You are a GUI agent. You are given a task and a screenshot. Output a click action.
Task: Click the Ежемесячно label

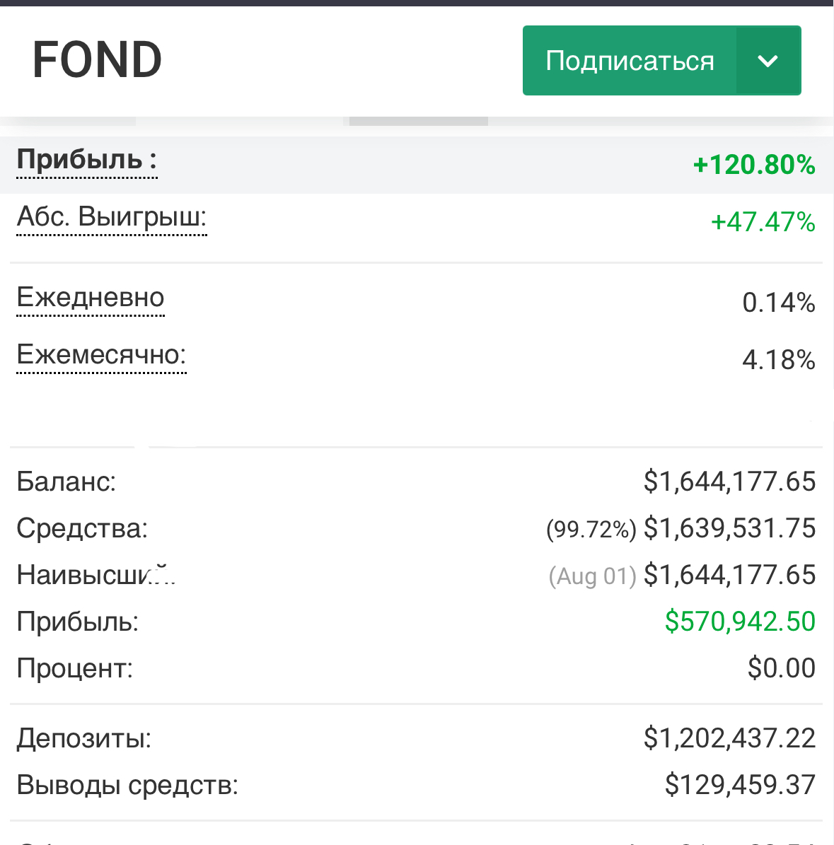coord(101,354)
